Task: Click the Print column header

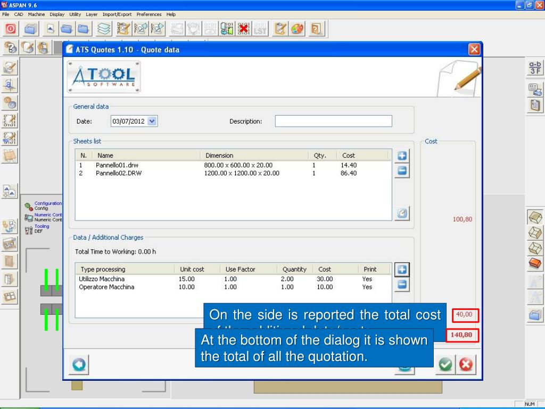Action: click(x=375, y=269)
